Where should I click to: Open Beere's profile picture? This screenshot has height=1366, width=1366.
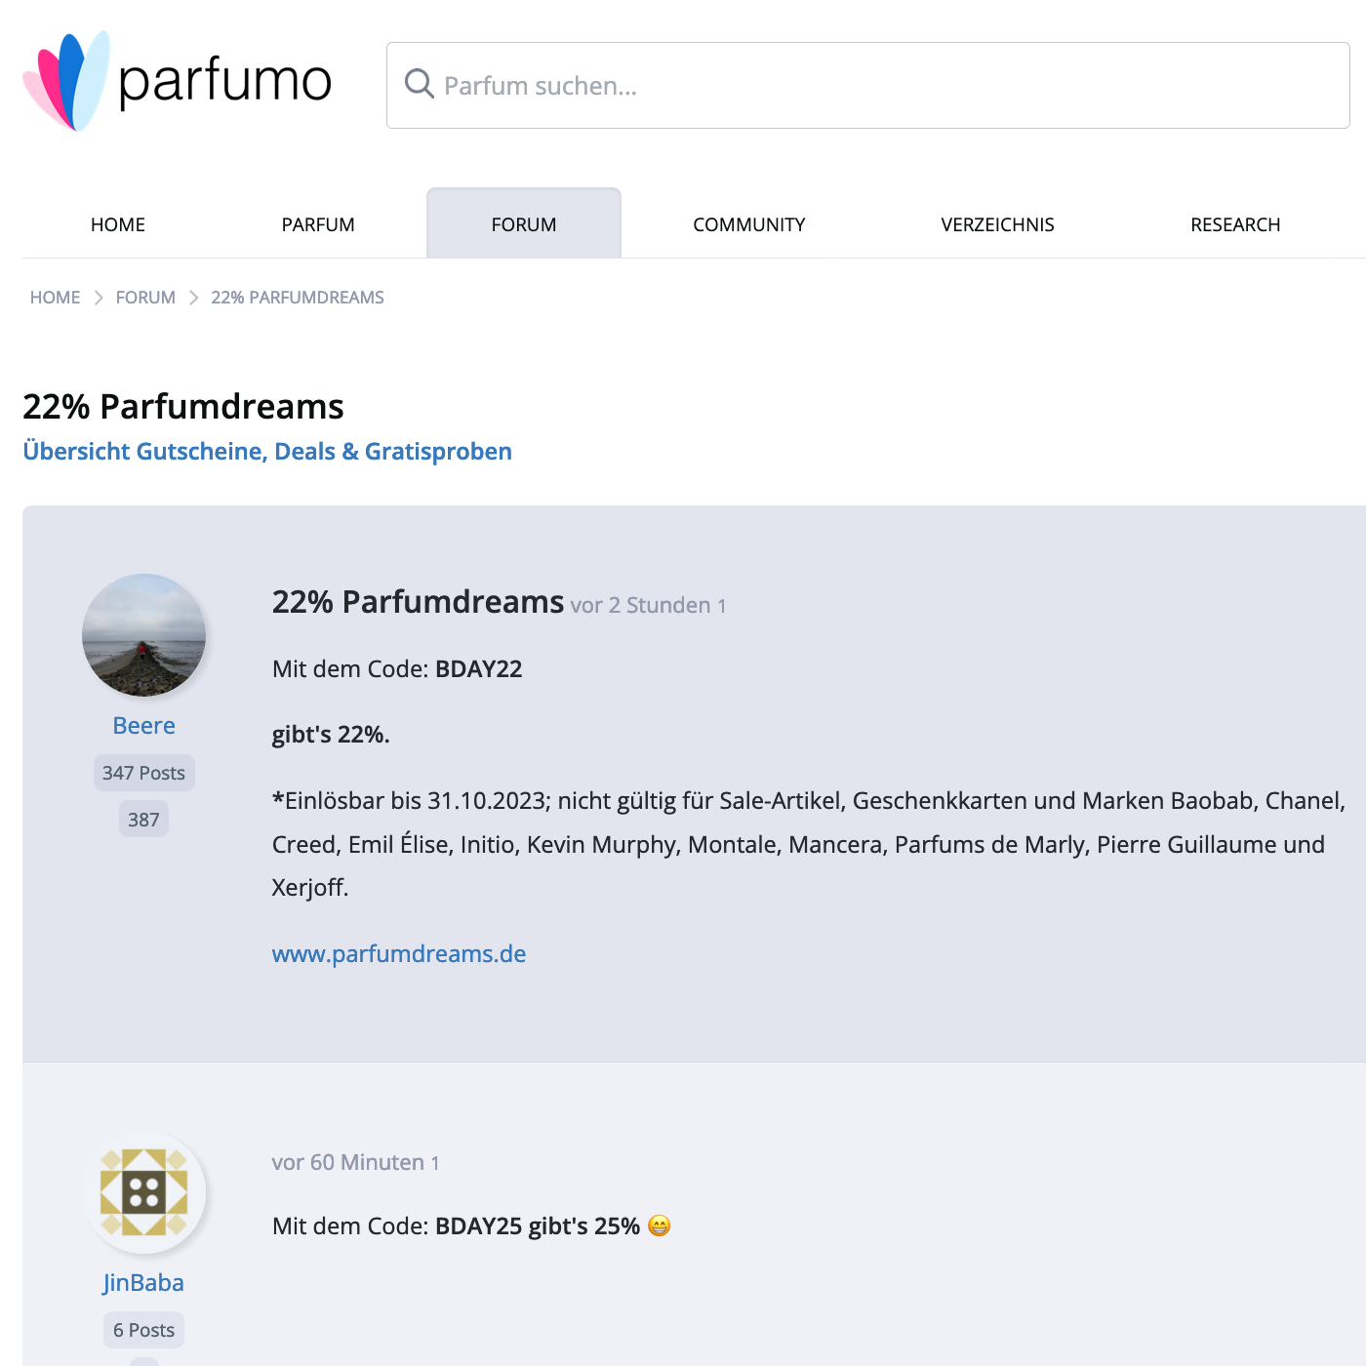coord(143,635)
